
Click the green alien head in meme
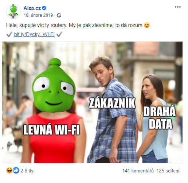[54, 86]
